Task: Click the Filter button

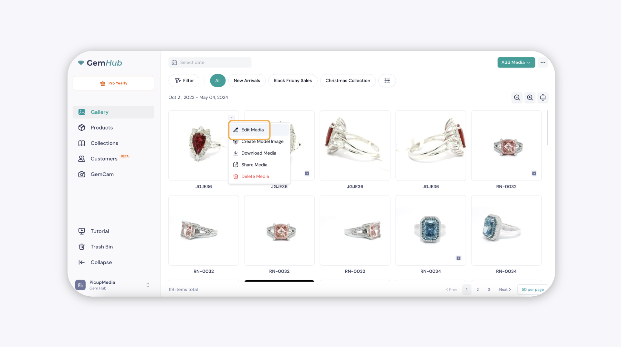Action: pyautogui.click(x=184, y=80)
